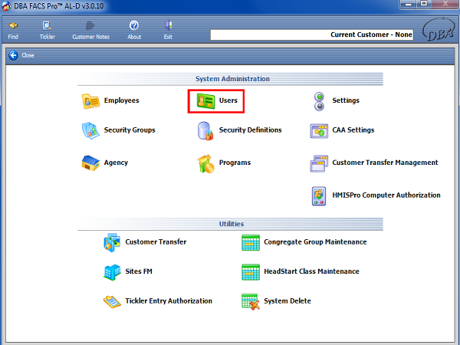Maximize the DBA FACS Pro window

click(x=424, y=4)
